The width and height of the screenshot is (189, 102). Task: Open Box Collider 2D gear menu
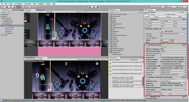pyautogui.click(x=185, y=29)
